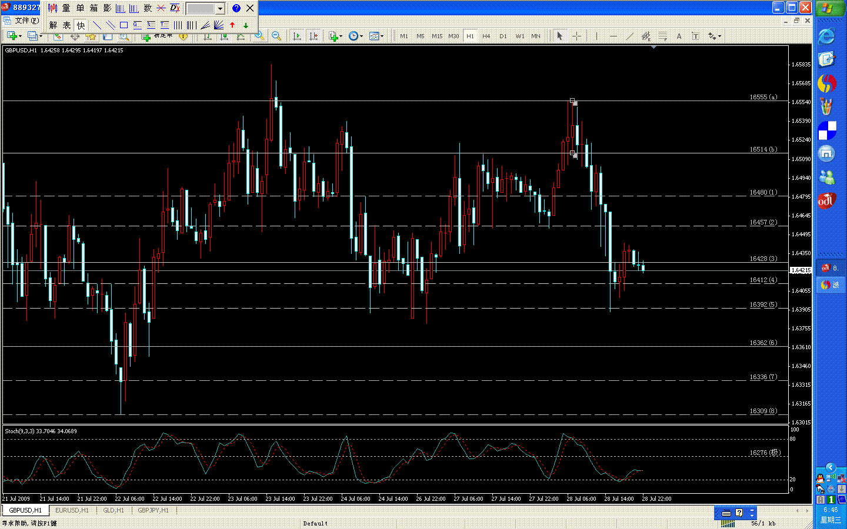The height and width of the screenshot is (529, 847).
Task: Open the combo box in floating toolbar
Action: coord(205,8)
